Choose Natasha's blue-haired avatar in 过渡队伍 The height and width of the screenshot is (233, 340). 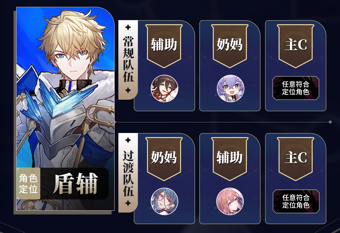point(164,201)
